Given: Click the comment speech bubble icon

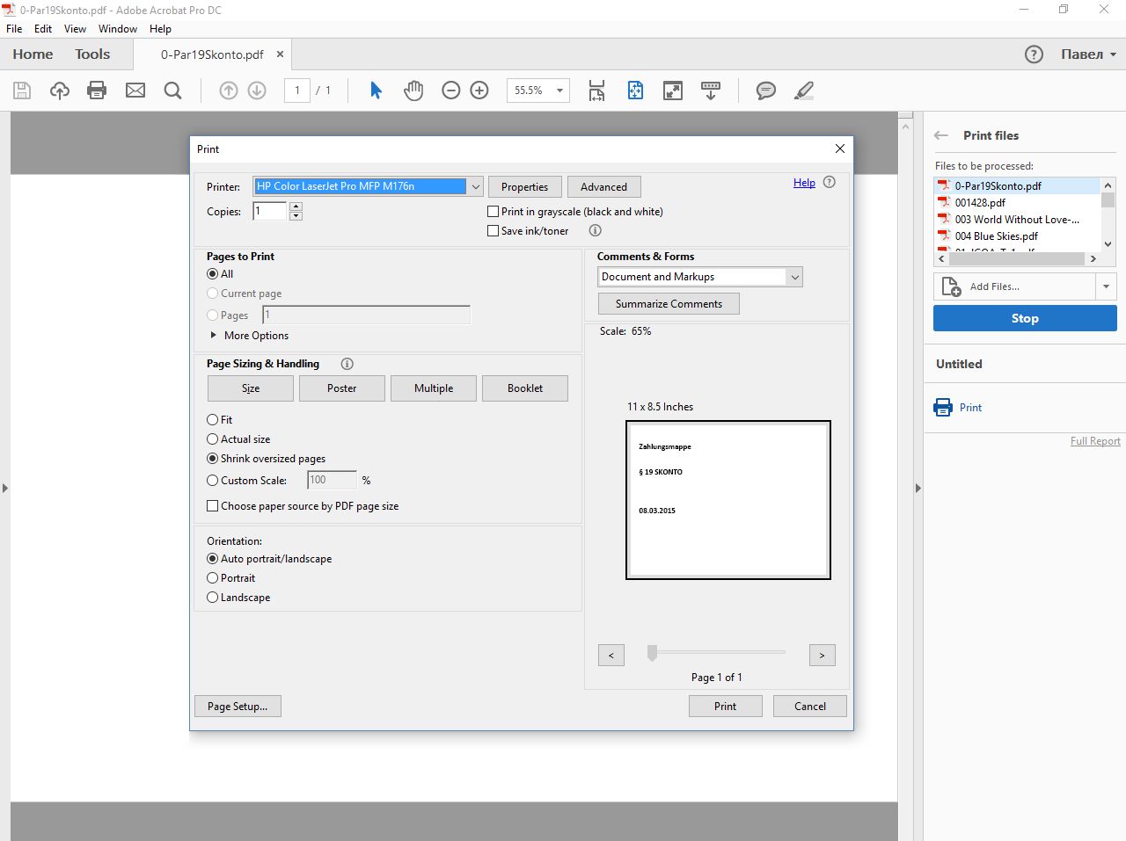Looking at the screenshot, I should [x=766, y=90].
